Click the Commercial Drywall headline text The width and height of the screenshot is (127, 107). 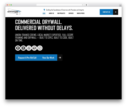[44, 25]
